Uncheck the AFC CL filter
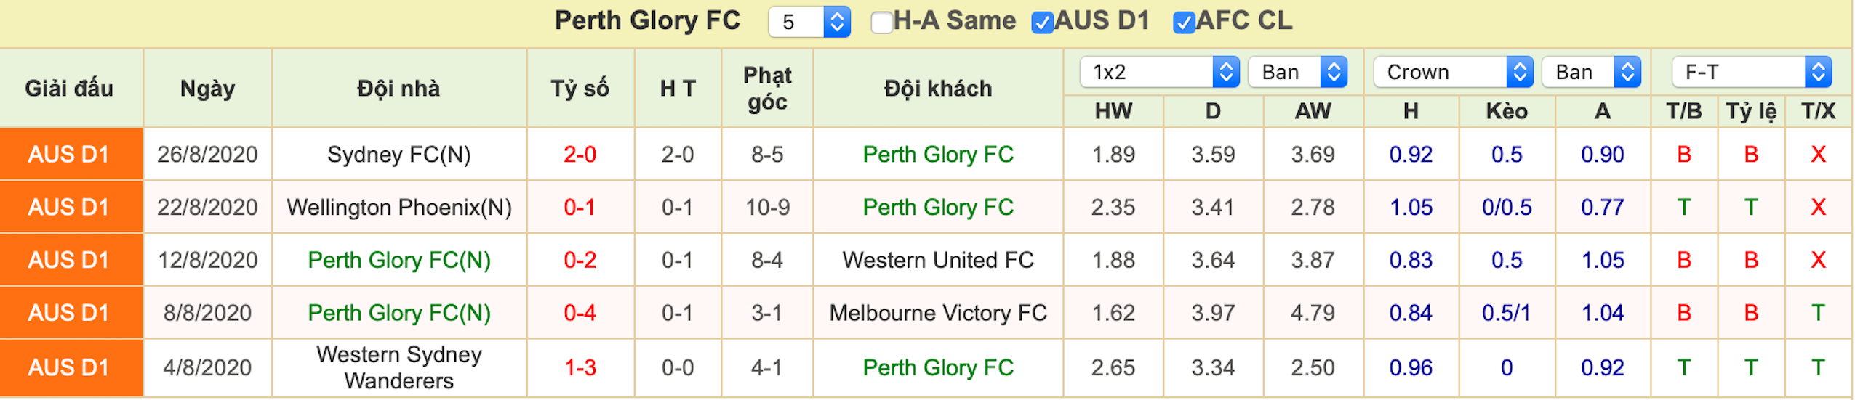 pos(1184,23)
